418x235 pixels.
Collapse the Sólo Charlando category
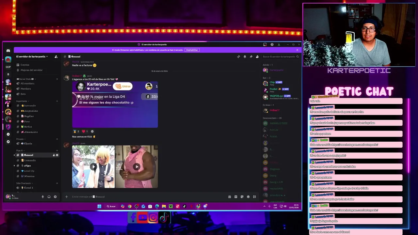pos(25,183)
